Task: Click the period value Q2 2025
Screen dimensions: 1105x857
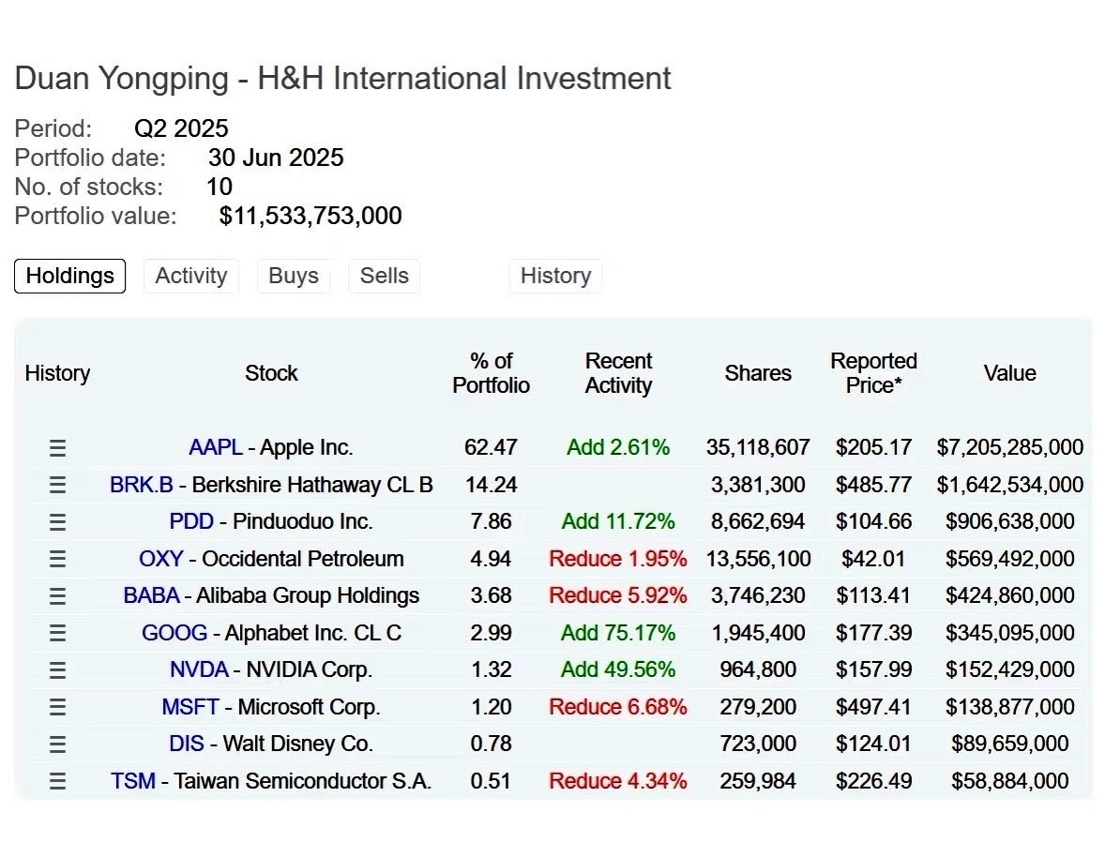Action: (181, 128)
